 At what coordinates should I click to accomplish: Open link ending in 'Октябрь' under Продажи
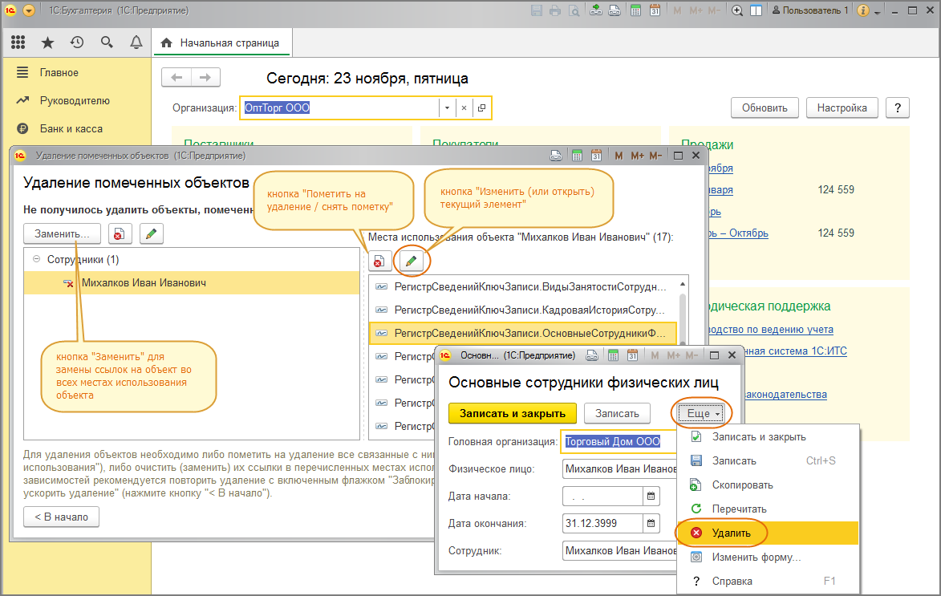pos(738,233)
